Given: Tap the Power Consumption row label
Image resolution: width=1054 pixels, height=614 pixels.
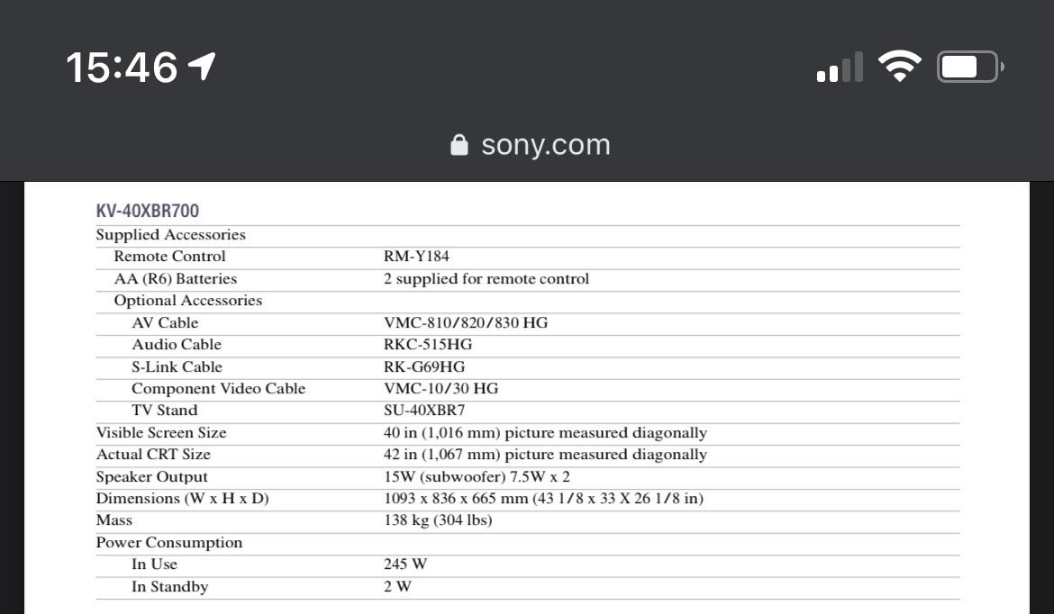Looking at the screenshot, I should pos(169,543).
